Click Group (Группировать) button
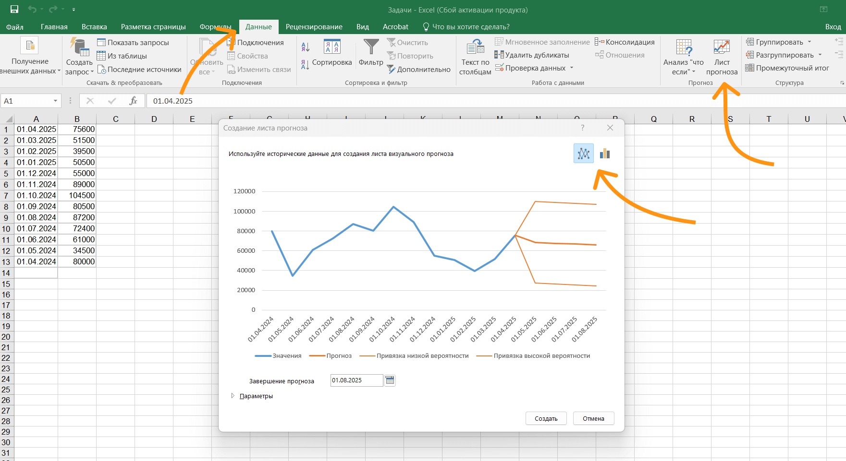846x461 pixels. tap(775, 42)
